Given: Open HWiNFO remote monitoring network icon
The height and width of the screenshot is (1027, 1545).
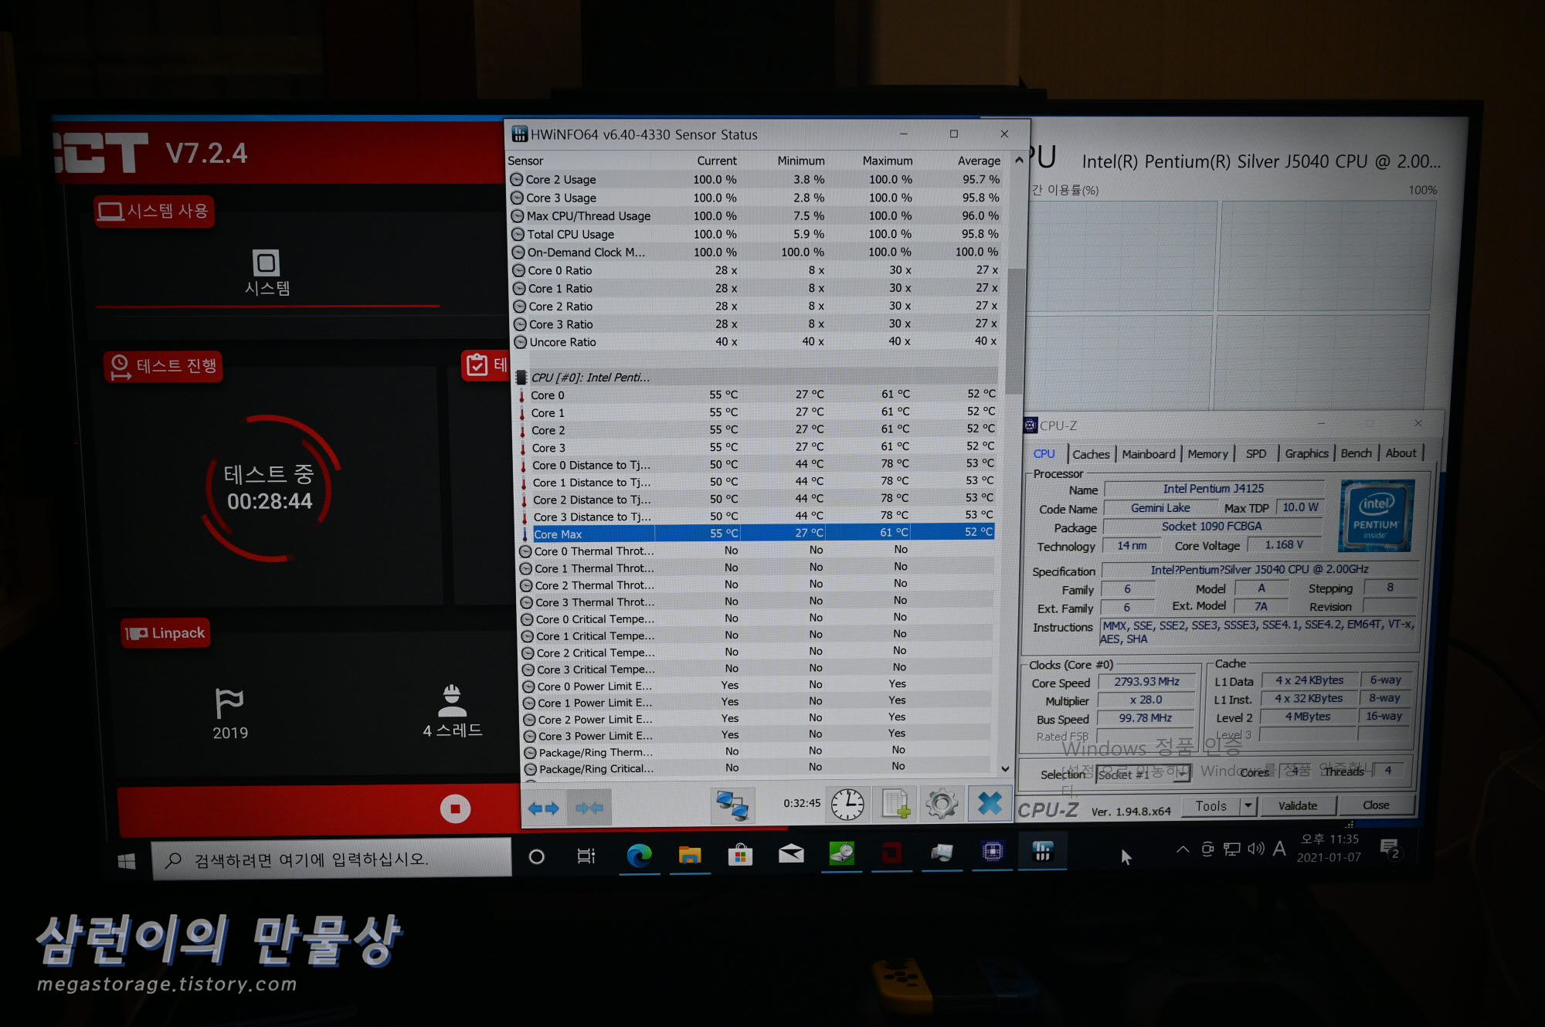Looking at the screenshot, I should click(731, 805).
